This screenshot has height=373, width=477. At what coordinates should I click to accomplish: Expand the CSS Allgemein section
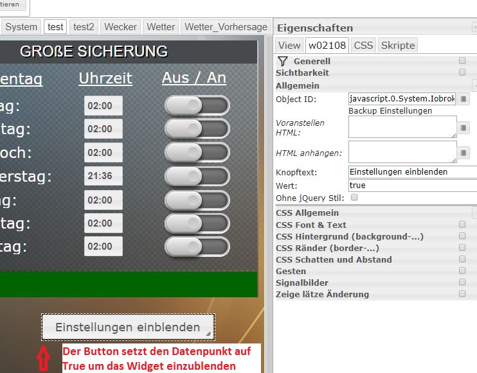click(x=307, y=213)
